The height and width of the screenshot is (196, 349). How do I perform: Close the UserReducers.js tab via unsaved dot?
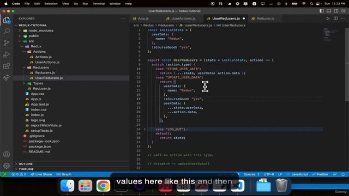(244, 19)
